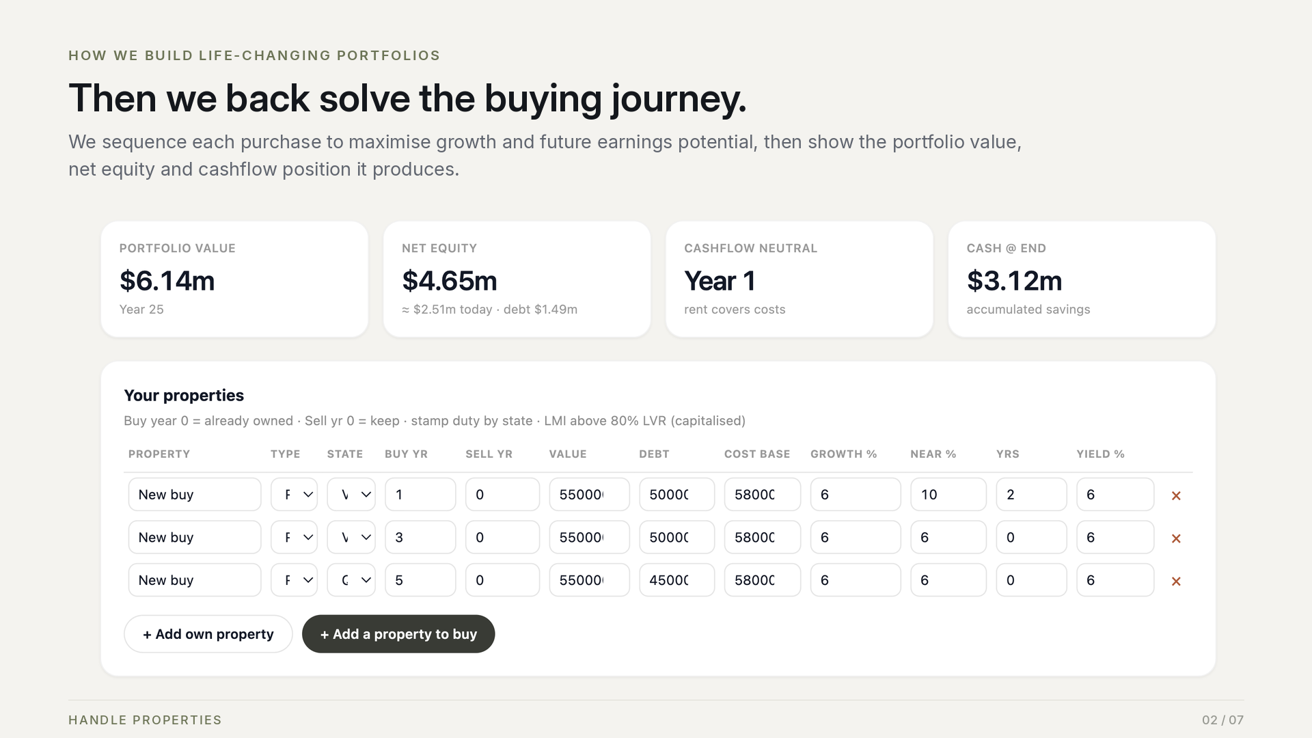
Task: Open the Type dropdown in the third row
Action: click(x=294, y=580)
